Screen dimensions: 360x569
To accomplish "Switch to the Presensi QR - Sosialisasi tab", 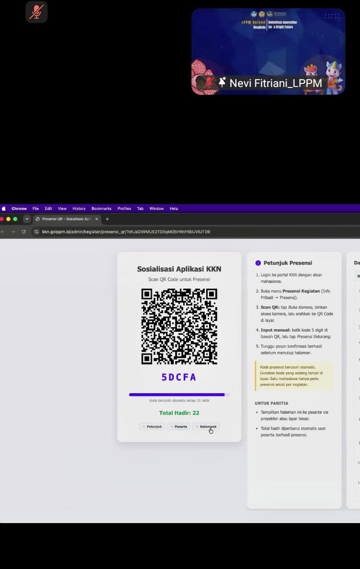I will pyautogui.click(x=66, y=219).
